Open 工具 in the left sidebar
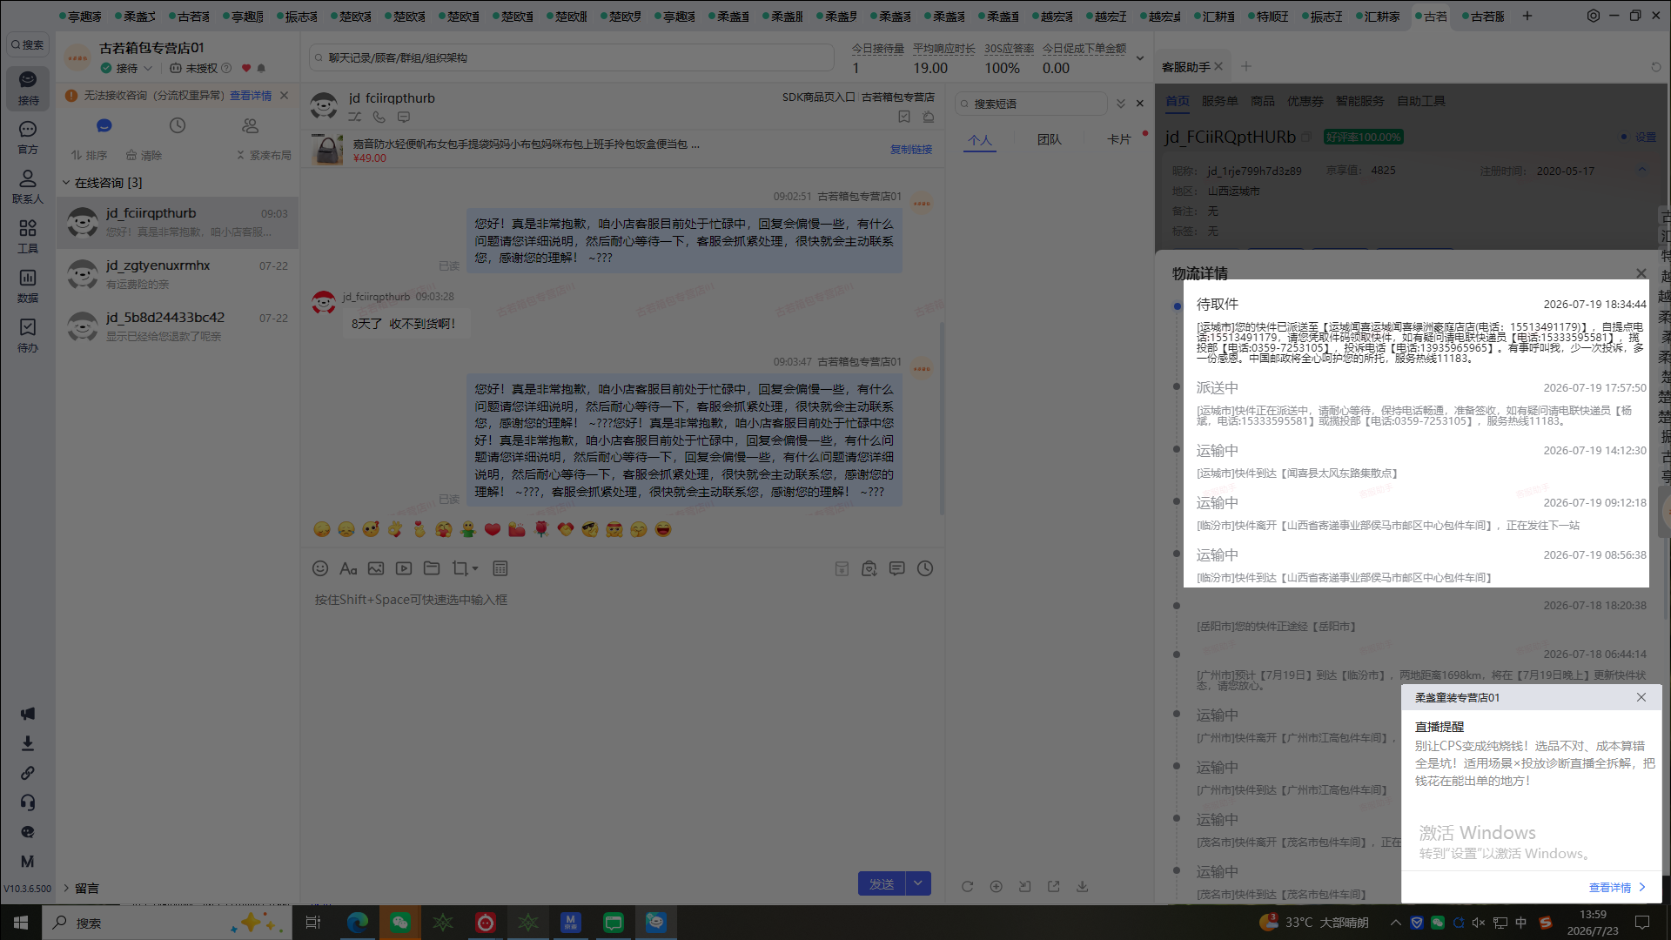The image size is (1671, 940). pos(28,236)
